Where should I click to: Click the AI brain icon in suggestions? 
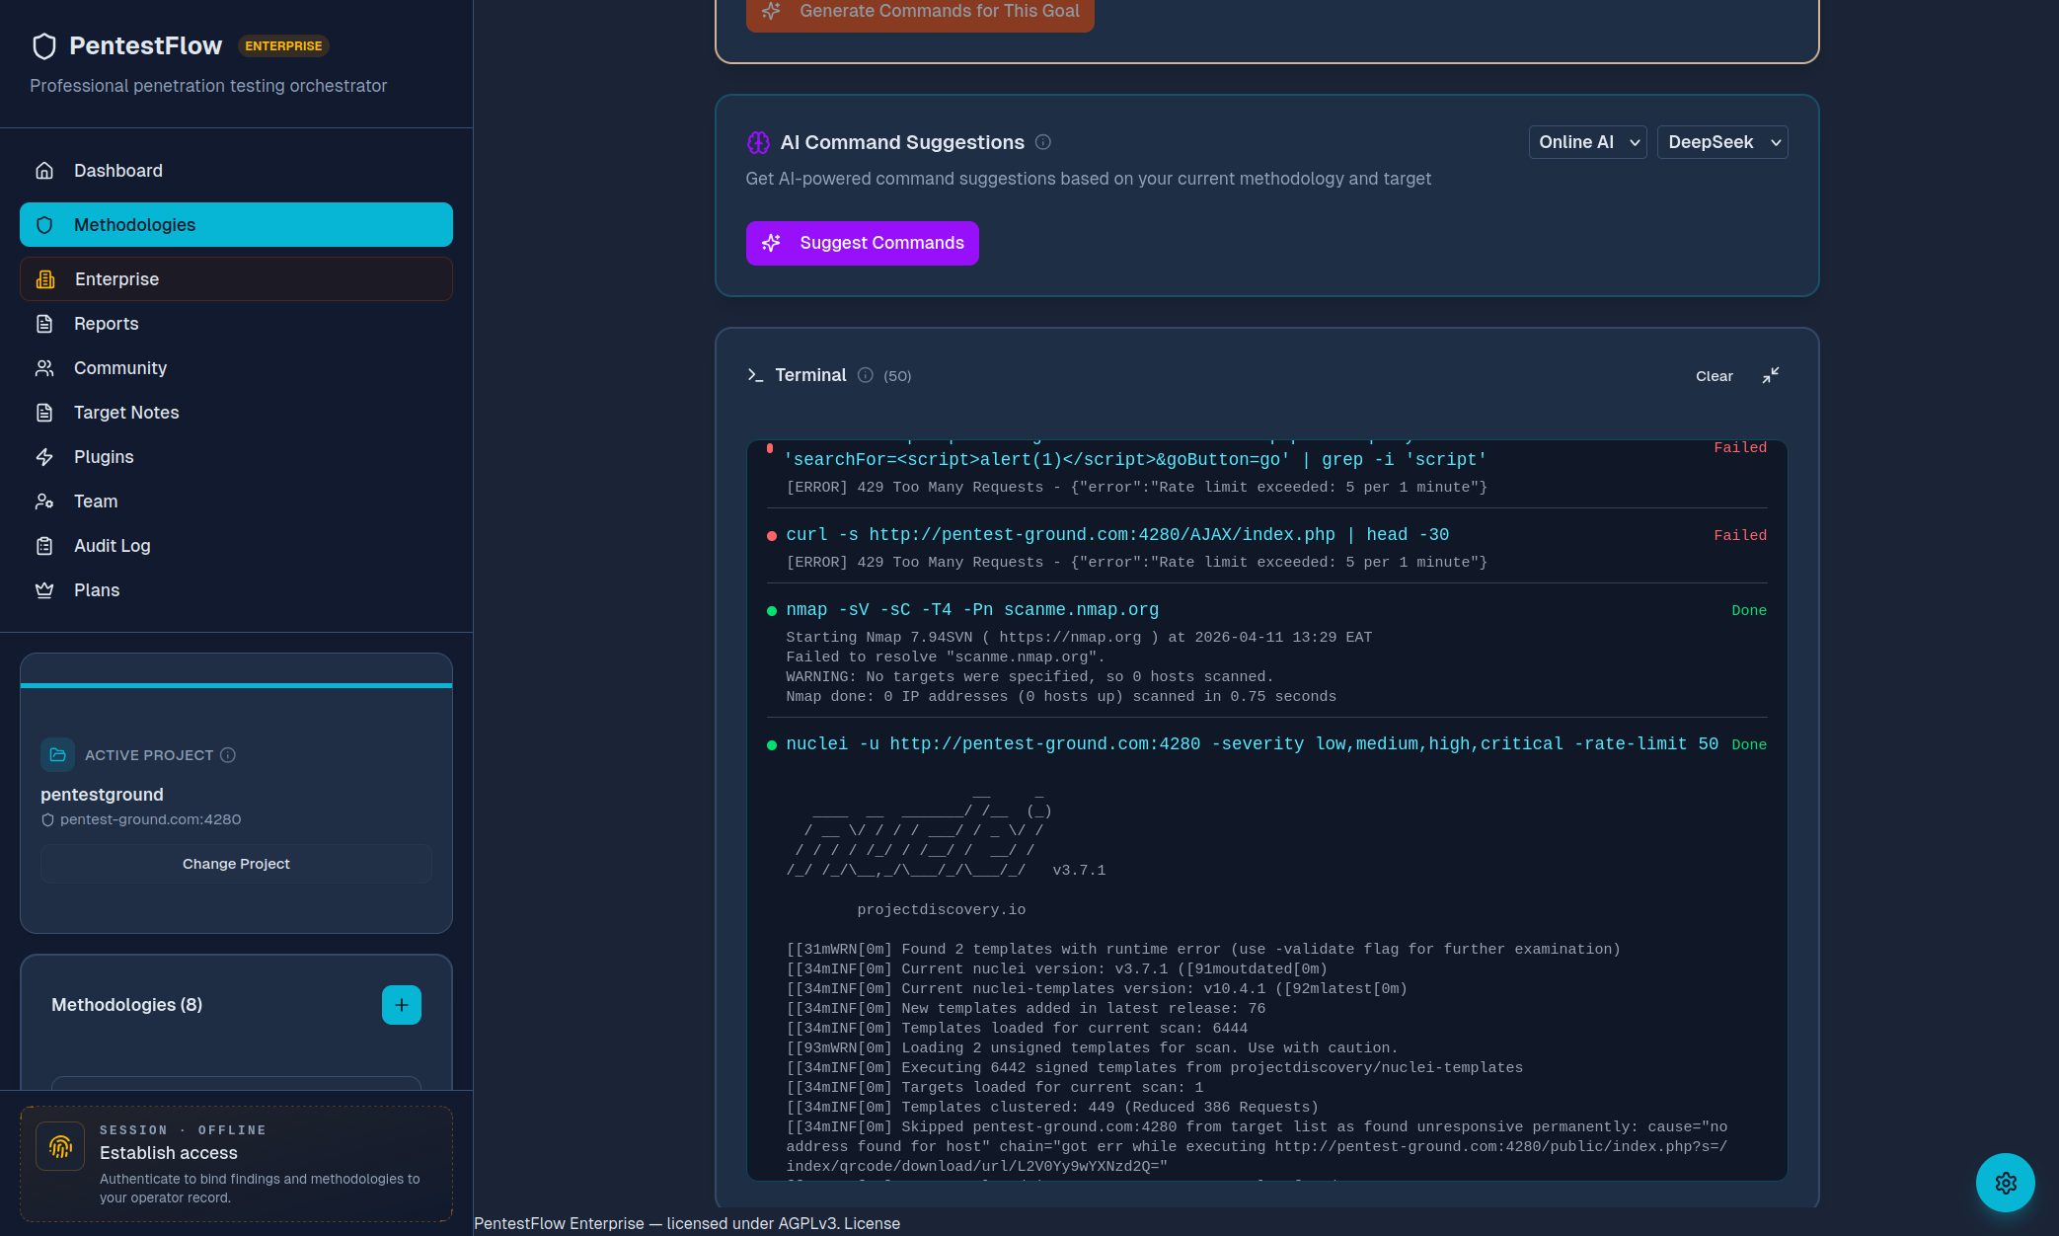coord(758,143)
